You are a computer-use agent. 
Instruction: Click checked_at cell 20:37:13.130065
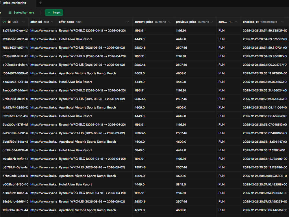click(x=264, y=193)
